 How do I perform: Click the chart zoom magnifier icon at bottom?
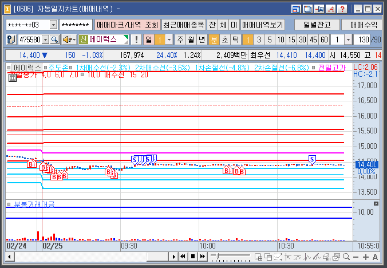coord(346,257)
